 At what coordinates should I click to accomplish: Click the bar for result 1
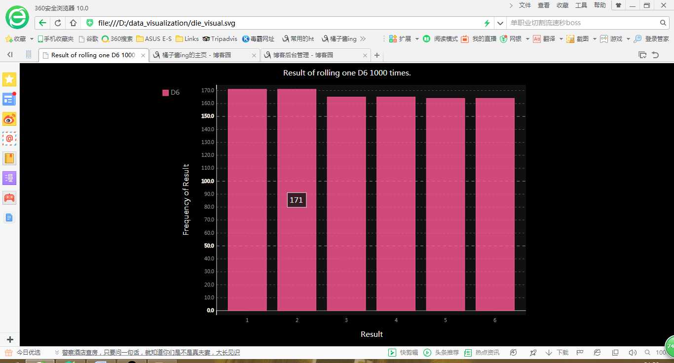click(x=247, y=200)
